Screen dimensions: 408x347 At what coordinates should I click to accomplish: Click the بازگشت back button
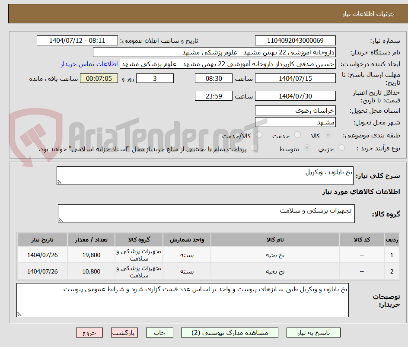[x=124, y=332]
